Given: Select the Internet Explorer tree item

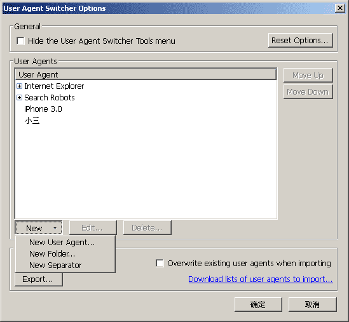Looking at the screenshot, I should pos(54,86).
